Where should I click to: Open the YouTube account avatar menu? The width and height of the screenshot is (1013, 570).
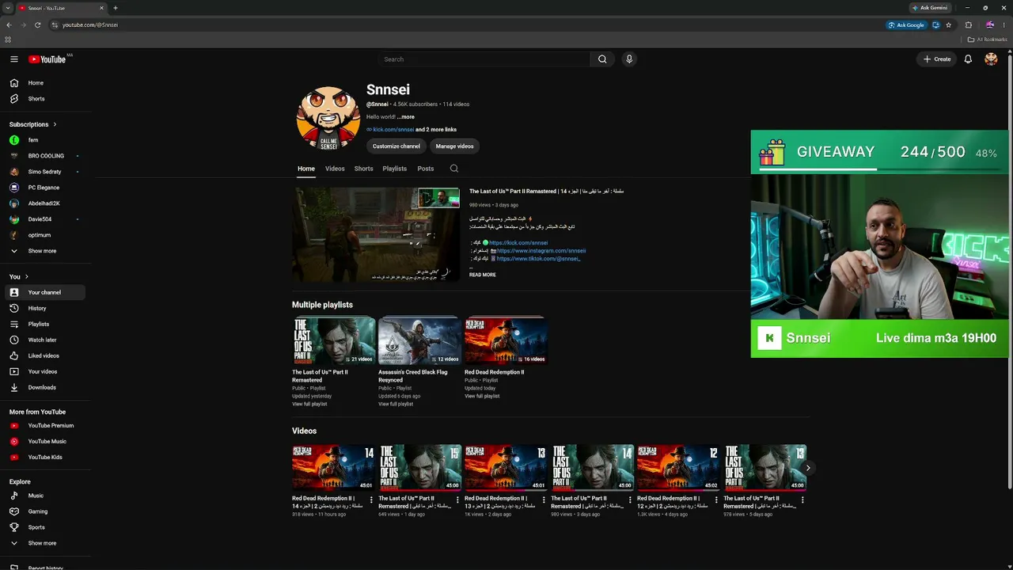pyautogui.click(x=991, y=59)
